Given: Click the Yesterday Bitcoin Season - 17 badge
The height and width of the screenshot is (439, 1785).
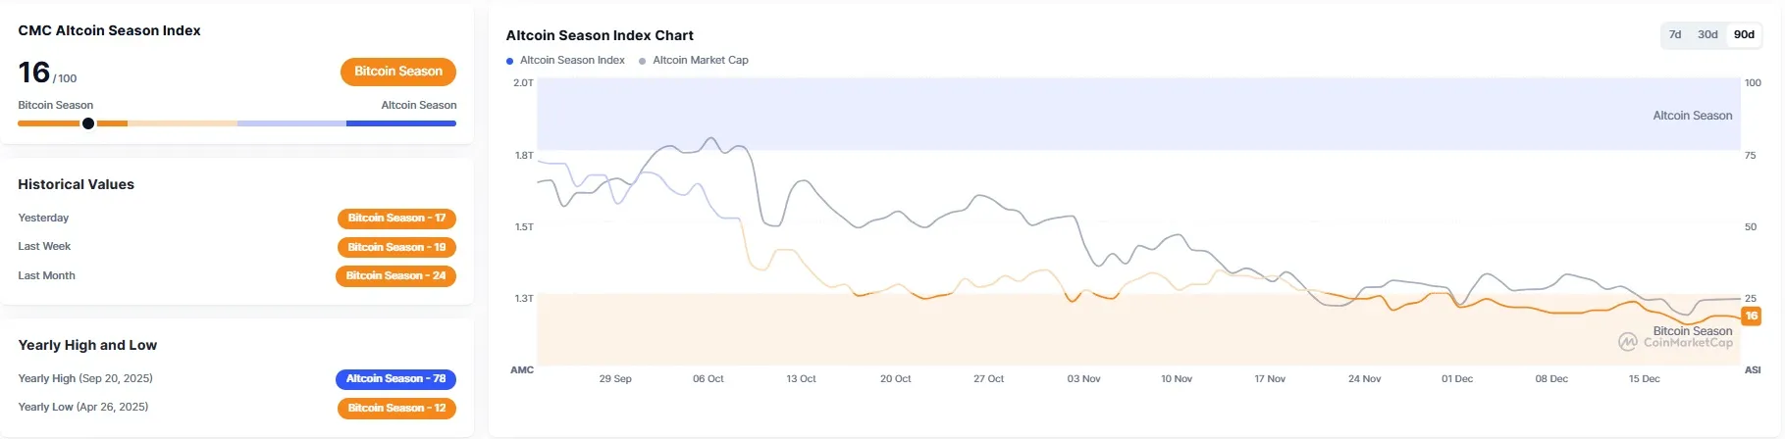Looking at the screenshot, I should (x=396, y=219).
